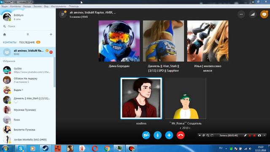Screen dimensions: 270x152
Task: Open the Steam taskbar icon
Action: (x=45, y=148)
